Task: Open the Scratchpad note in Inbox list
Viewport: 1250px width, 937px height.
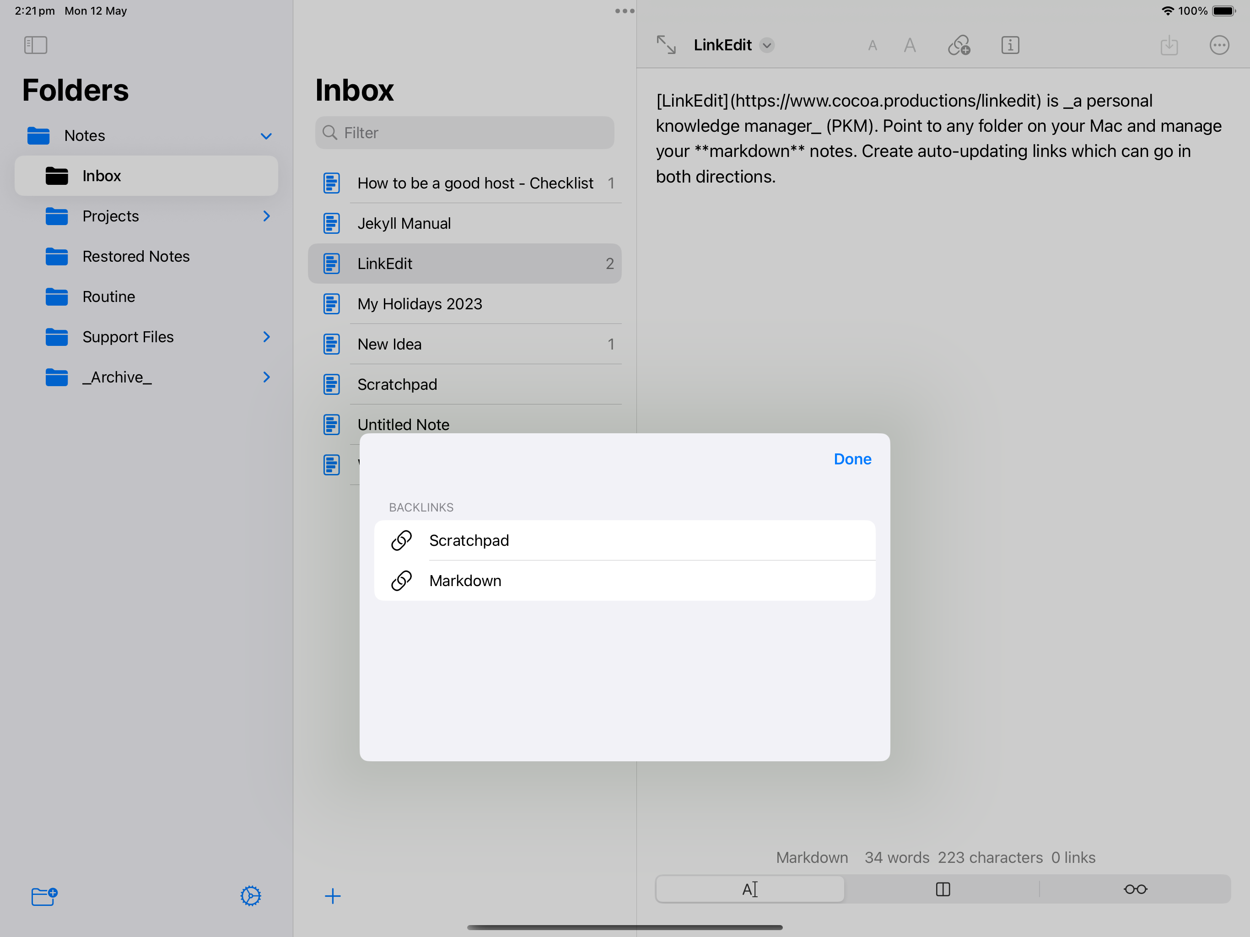Action: click(464, 384)
